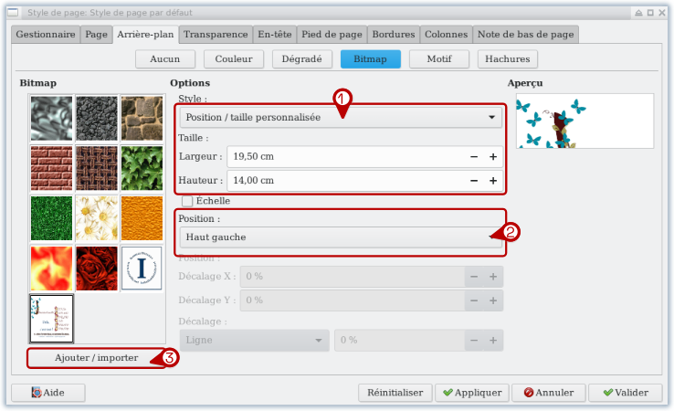Click the Hauteur input field

tap(347, 181)
